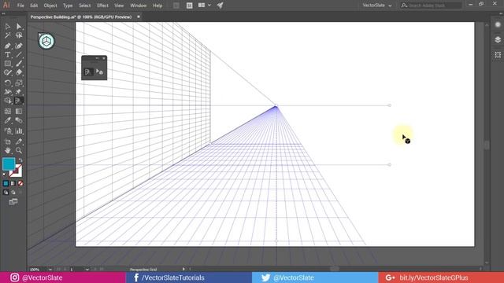This screenshot has width=504, height=283.
Task: Change screen mode button
Action: [13, 202]
